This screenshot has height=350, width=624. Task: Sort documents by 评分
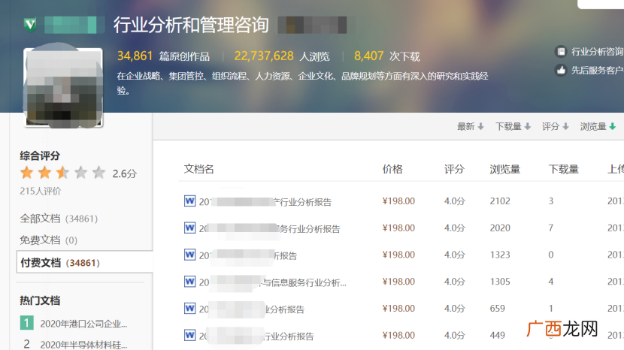pos(555,126)
